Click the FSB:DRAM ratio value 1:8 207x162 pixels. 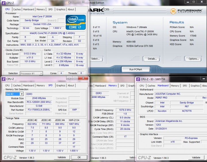coord(125,114)
